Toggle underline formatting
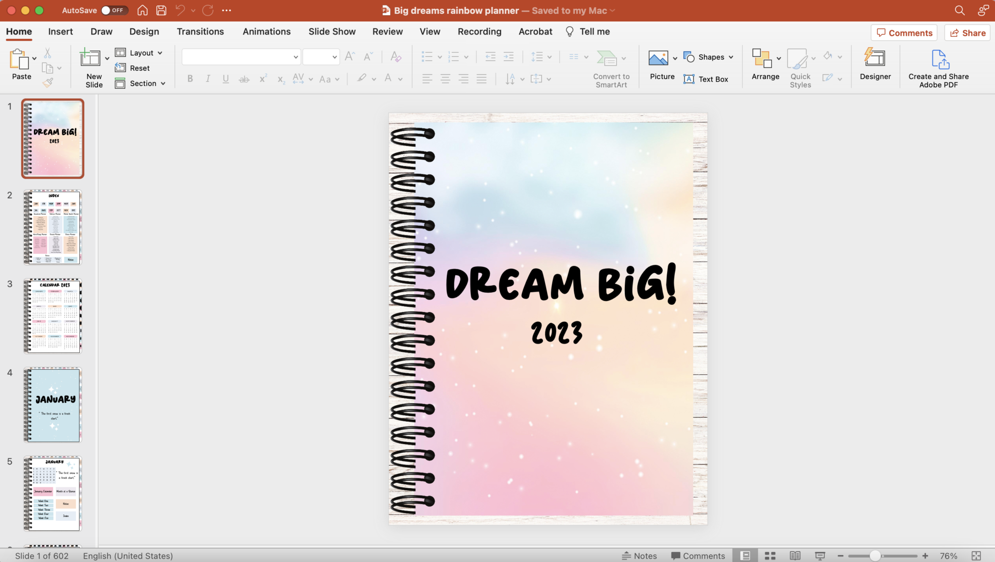This screenshot has width=995, height=562. tap(225, 79)
